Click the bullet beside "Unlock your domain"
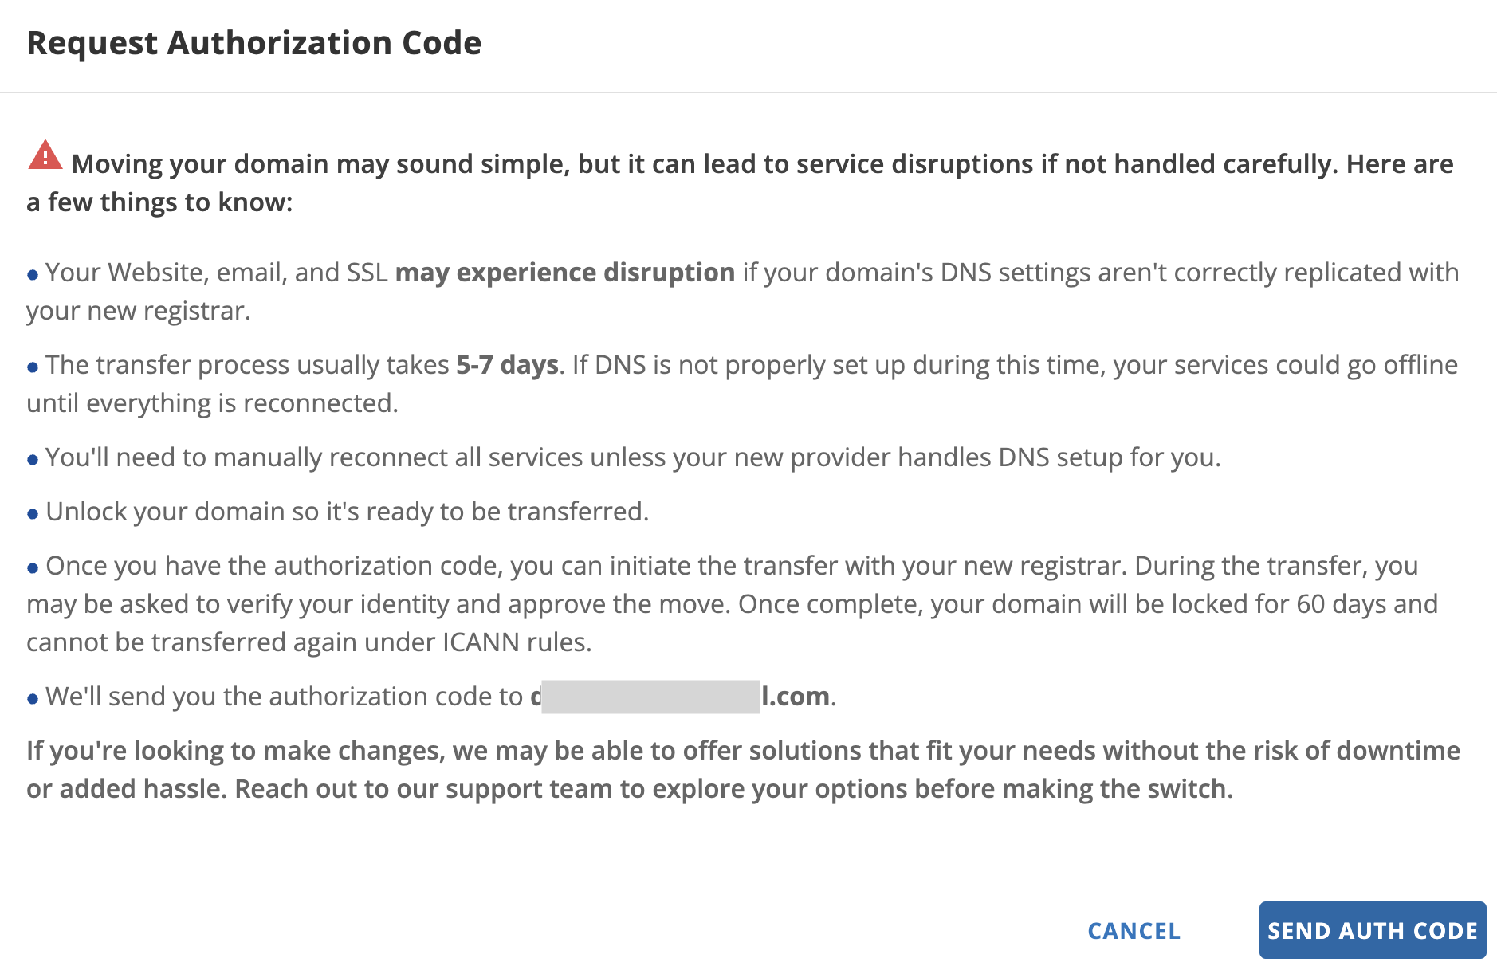 [33, 514]
